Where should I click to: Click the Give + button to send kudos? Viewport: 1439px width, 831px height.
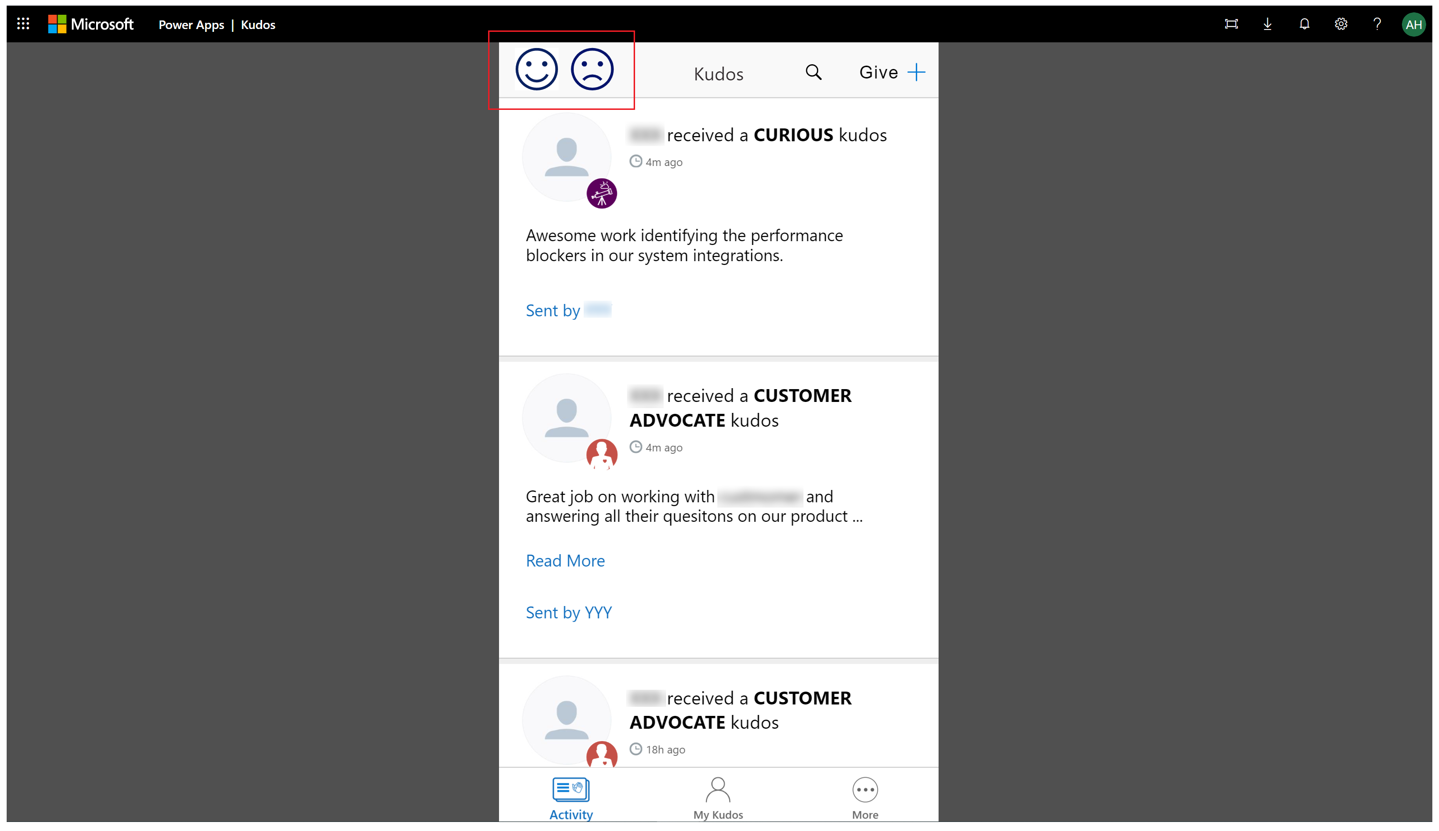coord(892,71)
